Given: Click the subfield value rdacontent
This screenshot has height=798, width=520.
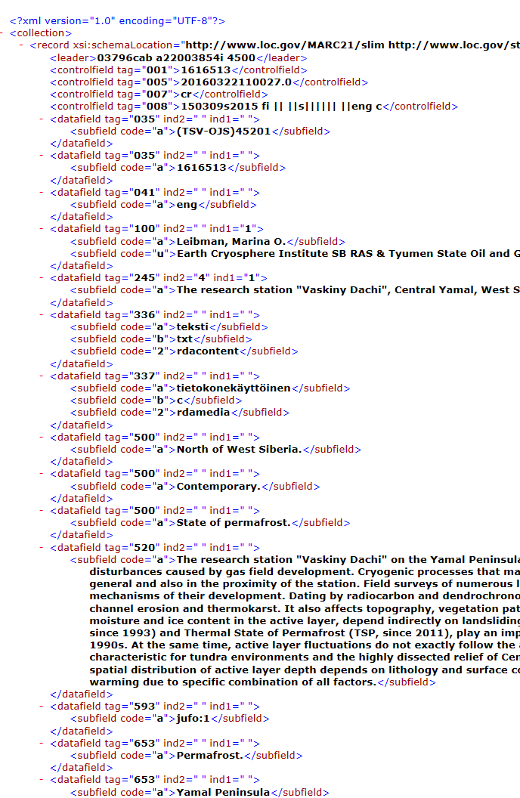Looking at the screenshot, I should (x=208, y=351).
